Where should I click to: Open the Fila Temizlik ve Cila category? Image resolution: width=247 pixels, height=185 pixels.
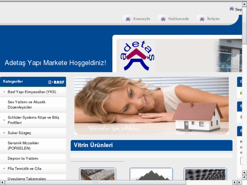point(24,169)
